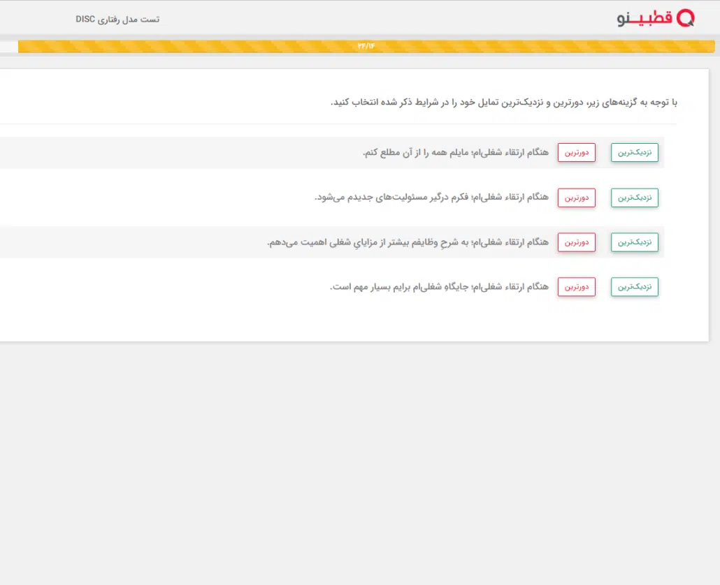Click the unfilled left end of progress bar
This screenshot has width=720, height=585.
[8, 46]
